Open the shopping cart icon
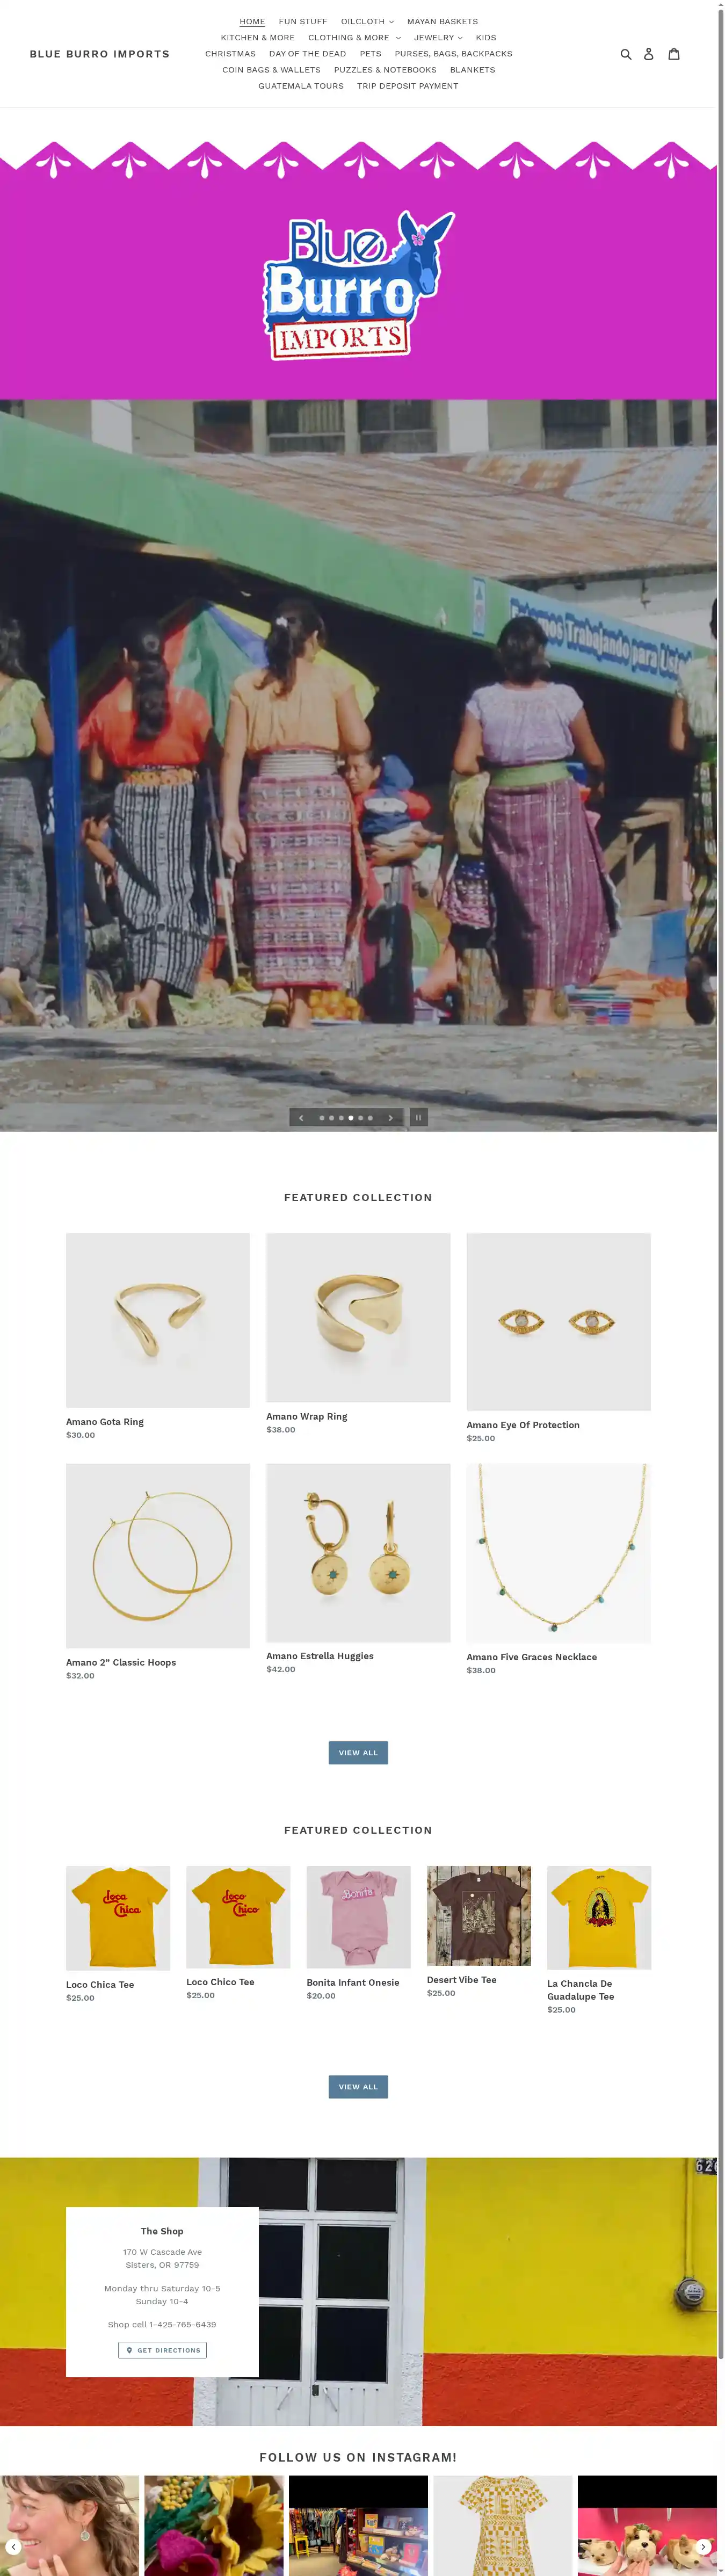Viewport: 725px width, 2576px height. [674, 54]
